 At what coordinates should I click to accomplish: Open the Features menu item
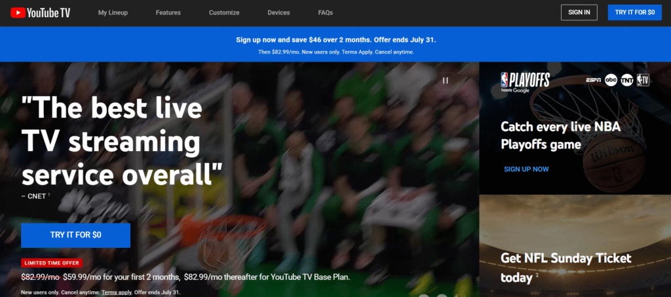coord(168,13)
